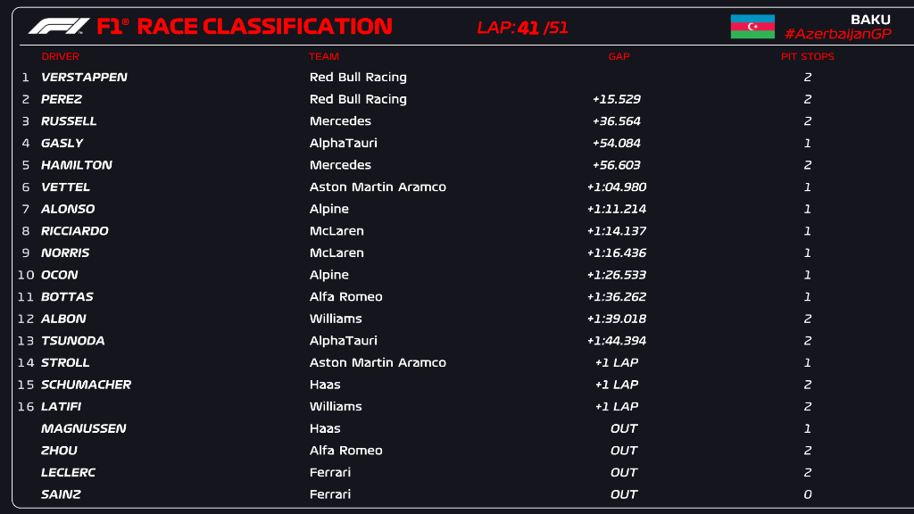Click Hamilton's gap time +56.603

pyautogui.click(x=616, y=165)
